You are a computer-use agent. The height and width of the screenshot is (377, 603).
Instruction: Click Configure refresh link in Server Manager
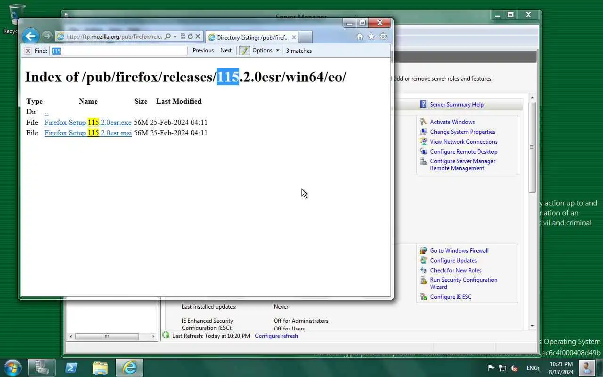click(x=277, y=336)
